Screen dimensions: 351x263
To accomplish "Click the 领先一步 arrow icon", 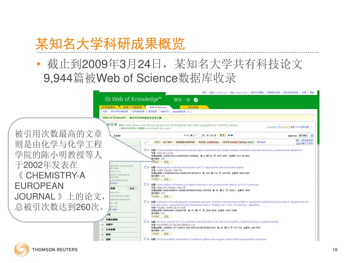I will (196, 100).
